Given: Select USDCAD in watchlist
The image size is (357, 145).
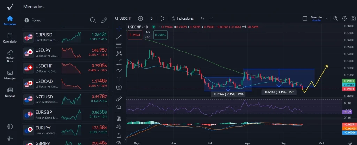Looking at the screenshot, I should tap(65, 83).
